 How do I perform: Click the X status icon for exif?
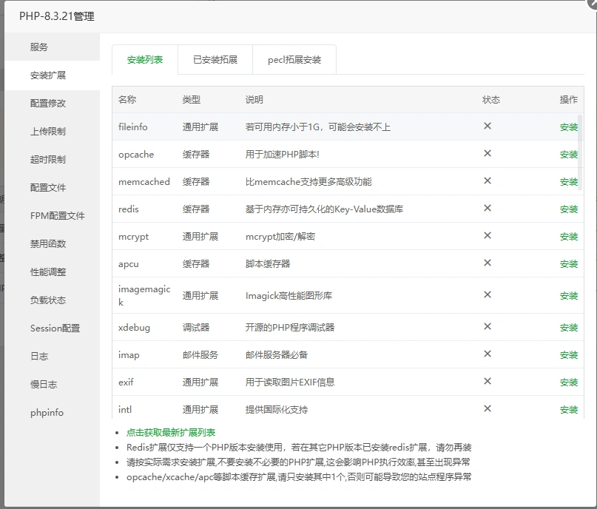(488, 382)
